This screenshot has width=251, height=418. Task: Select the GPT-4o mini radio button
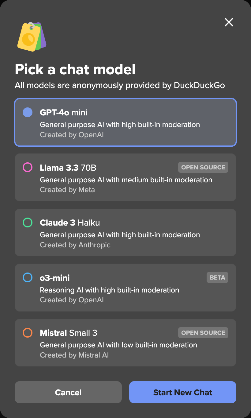coord(27,112)
